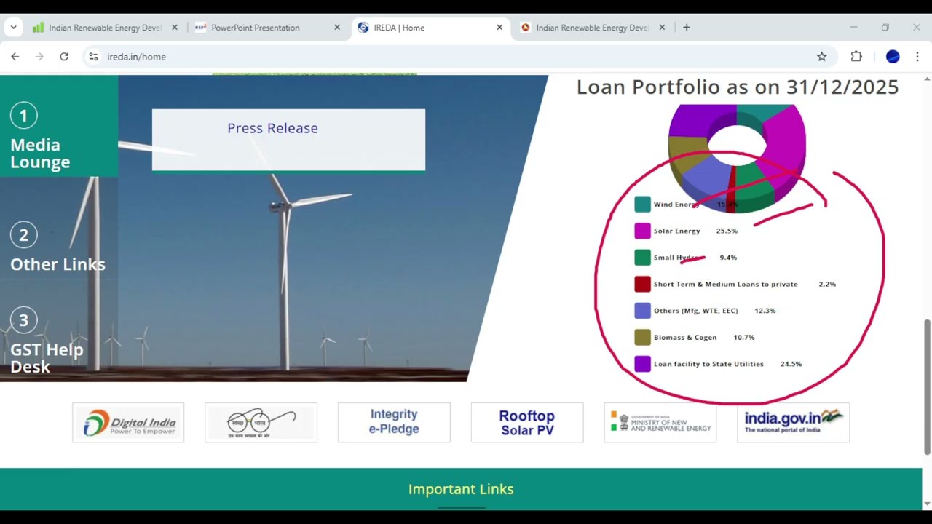Image resolution: width=932 pixels, height=524 pixels.
Task: Open the site information icon in address bar
Action: click(x=92, y=57)
